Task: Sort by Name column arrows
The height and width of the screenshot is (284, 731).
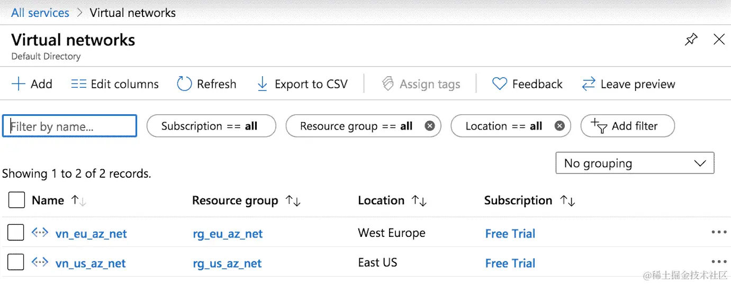Action: click(79, 200)
